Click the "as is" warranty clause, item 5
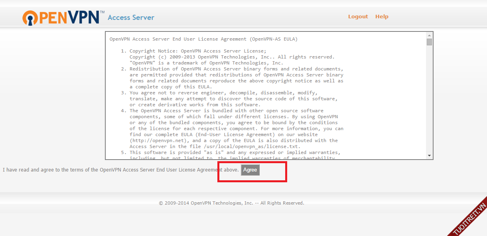 235,152
